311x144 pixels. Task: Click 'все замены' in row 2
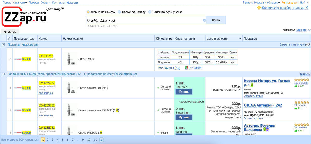pos(46,115)
